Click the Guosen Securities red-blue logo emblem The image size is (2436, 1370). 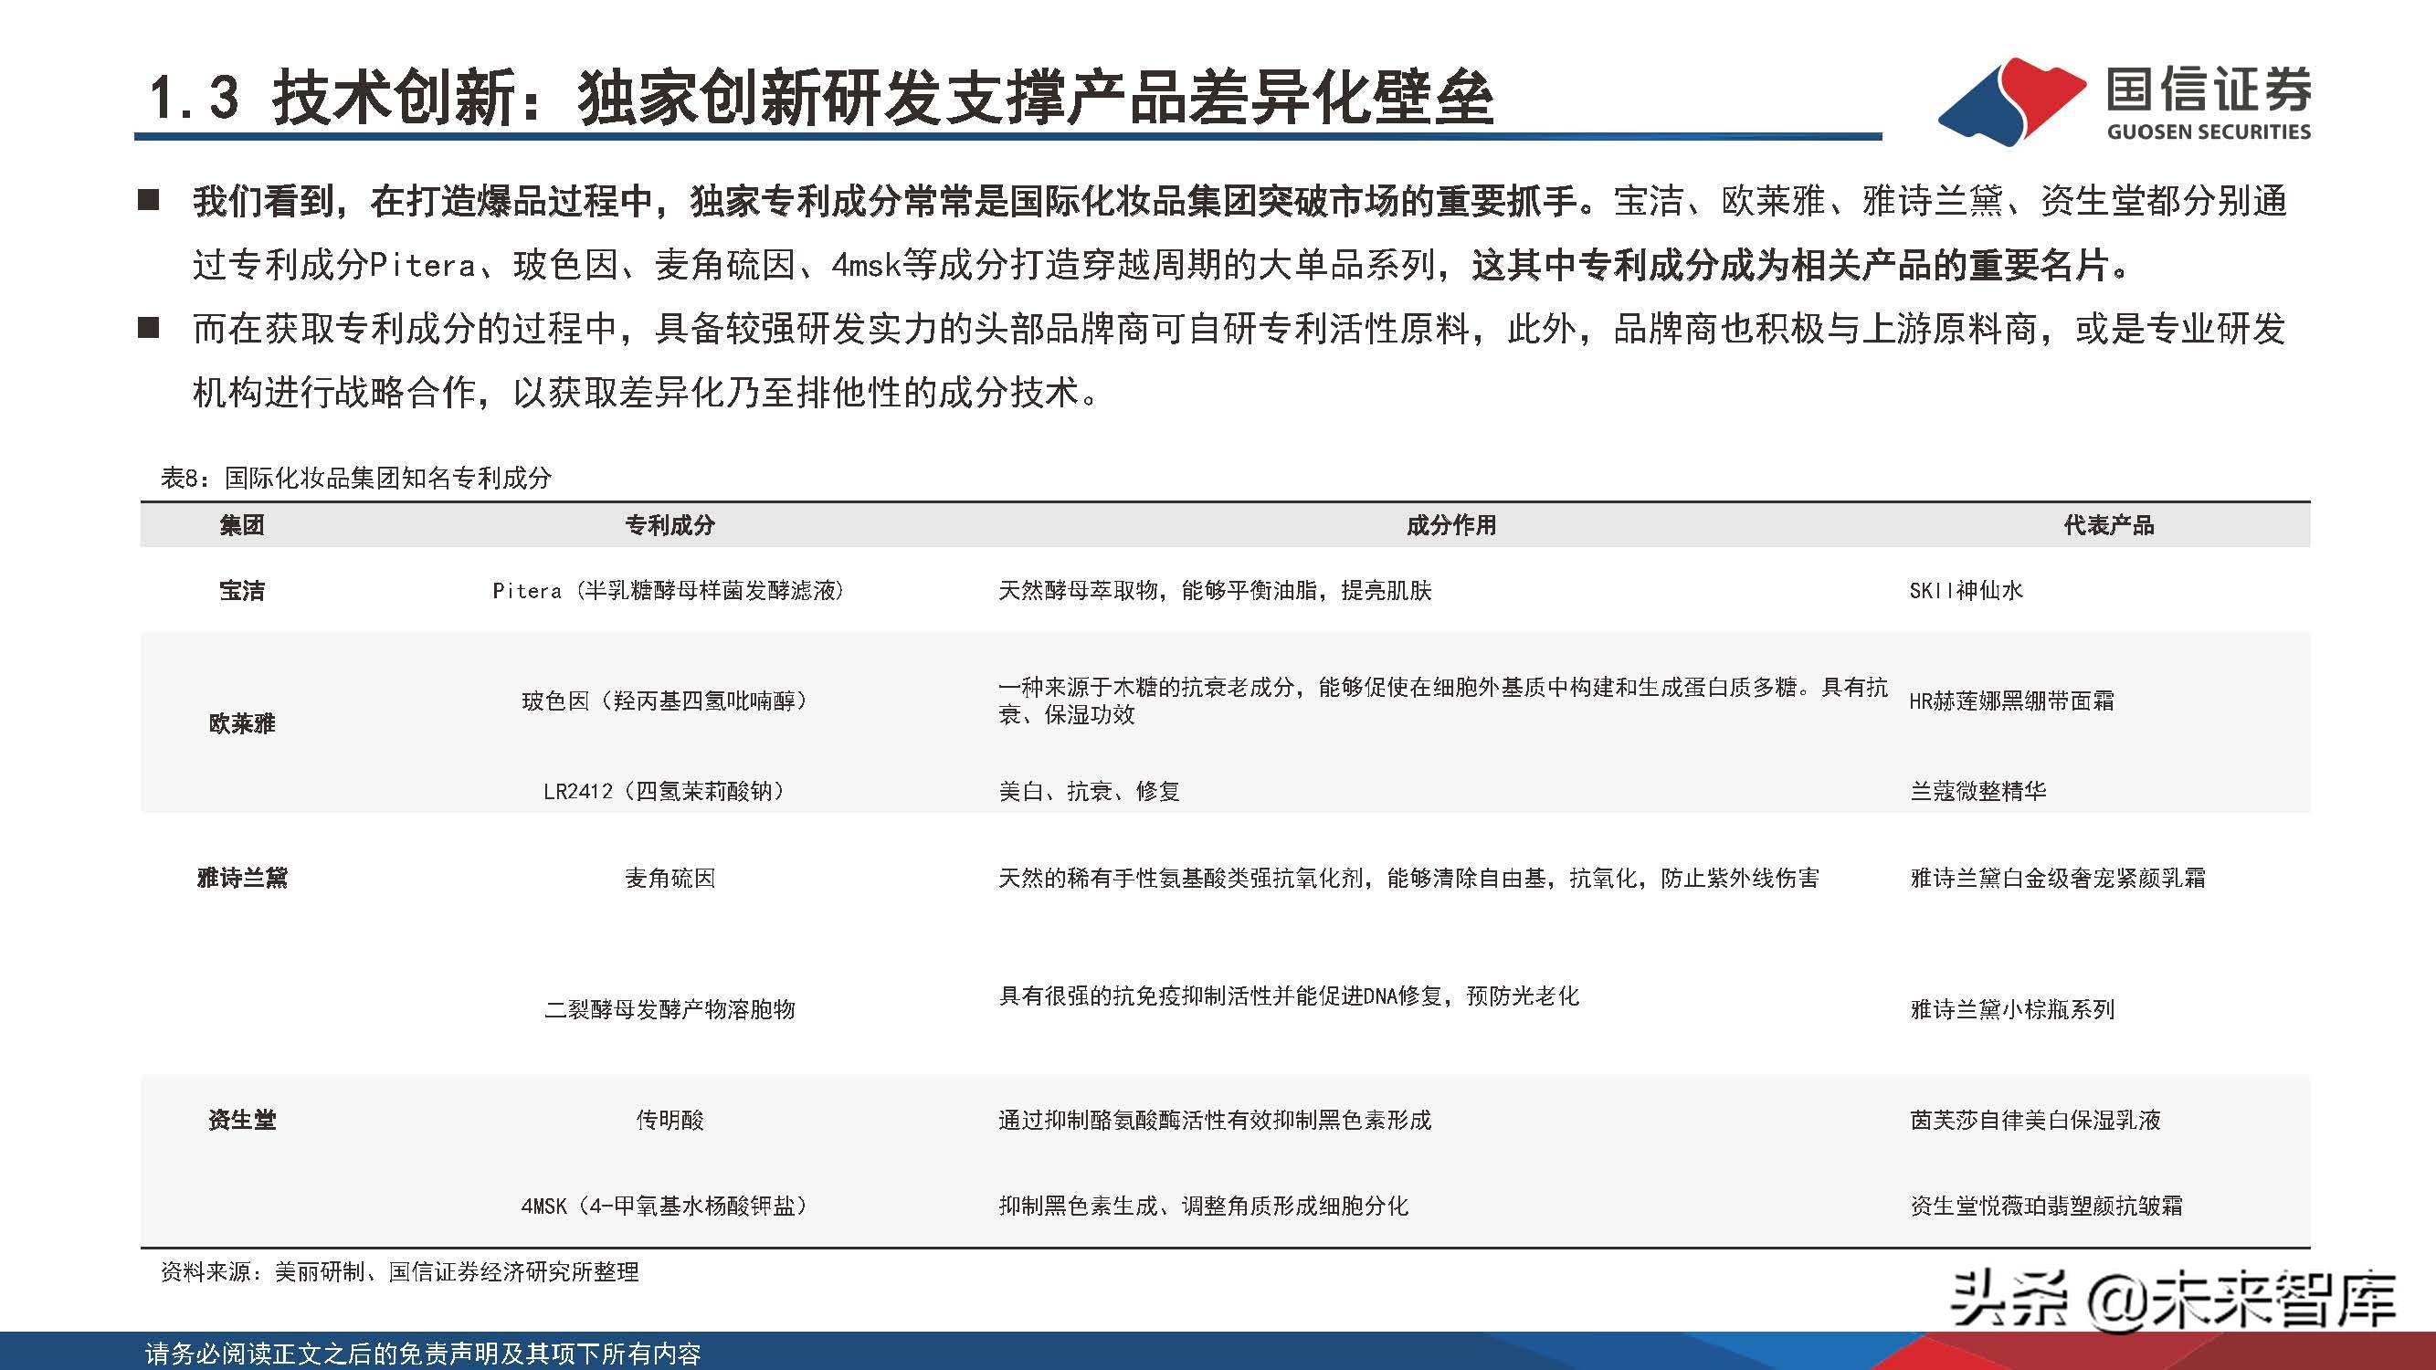click(x=2010, y=102)
